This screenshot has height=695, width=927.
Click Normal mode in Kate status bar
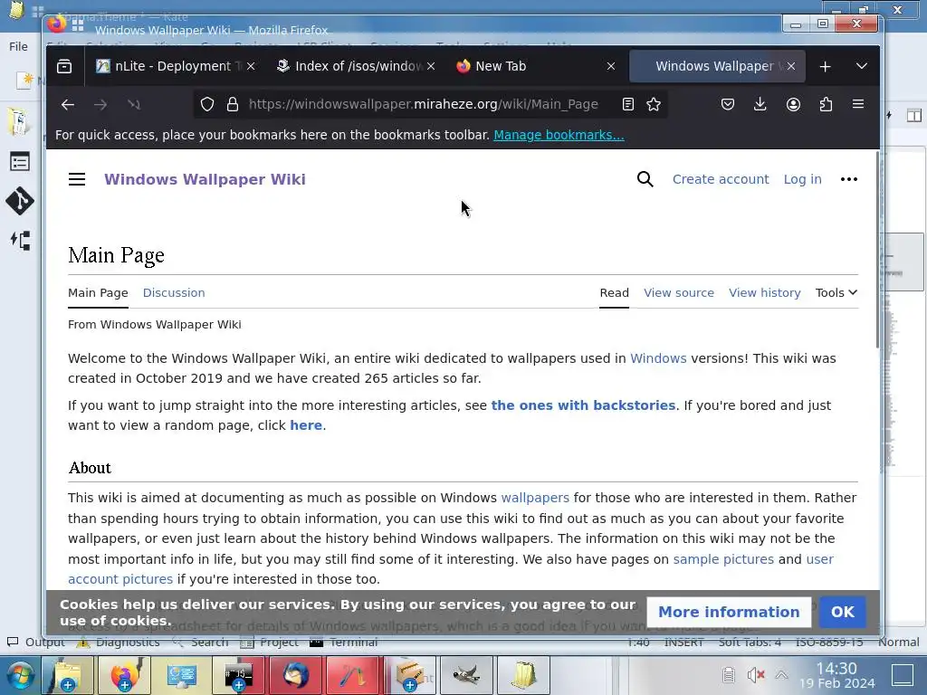point(898,642)
